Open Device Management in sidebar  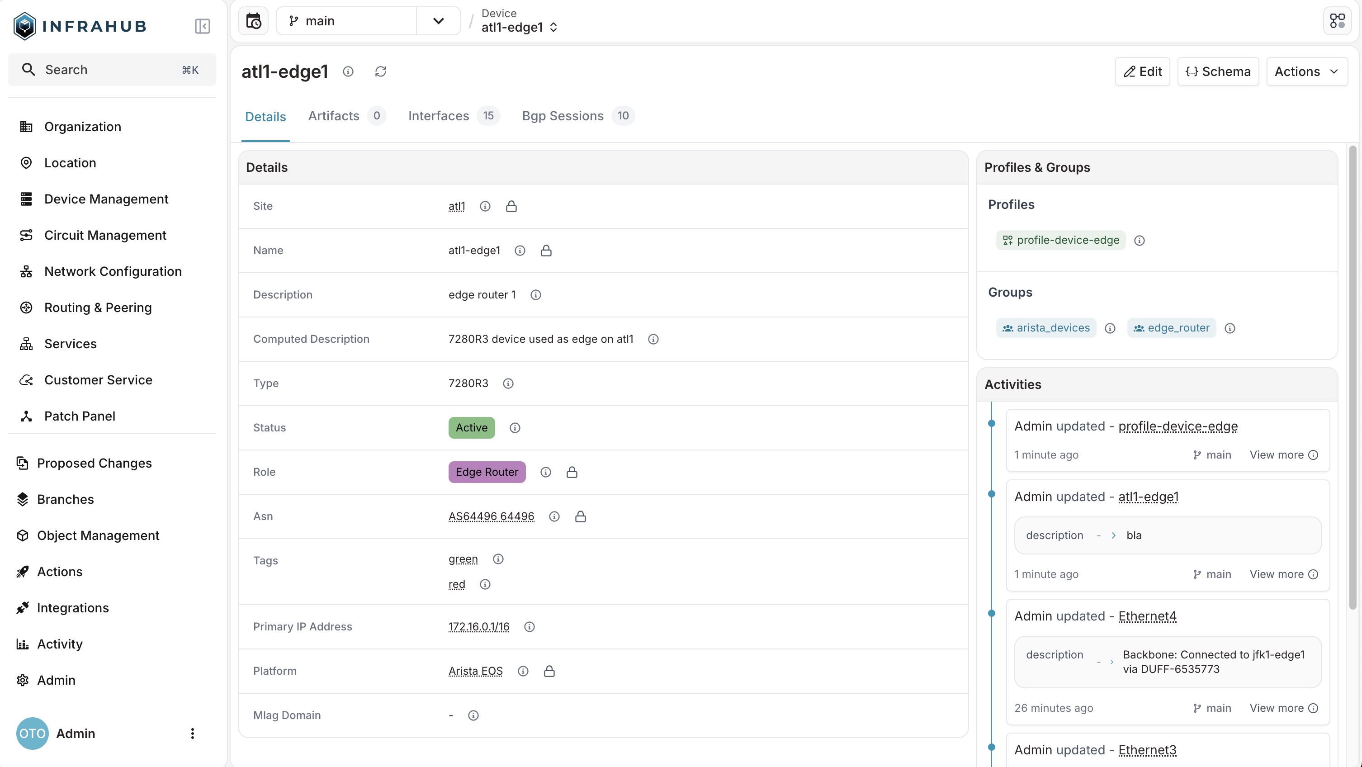pos(106,199)
